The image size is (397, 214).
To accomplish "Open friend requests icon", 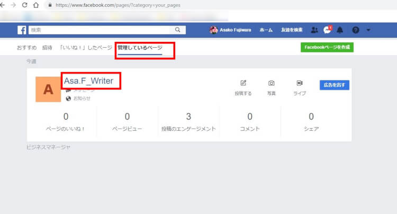I will point(314,30).
